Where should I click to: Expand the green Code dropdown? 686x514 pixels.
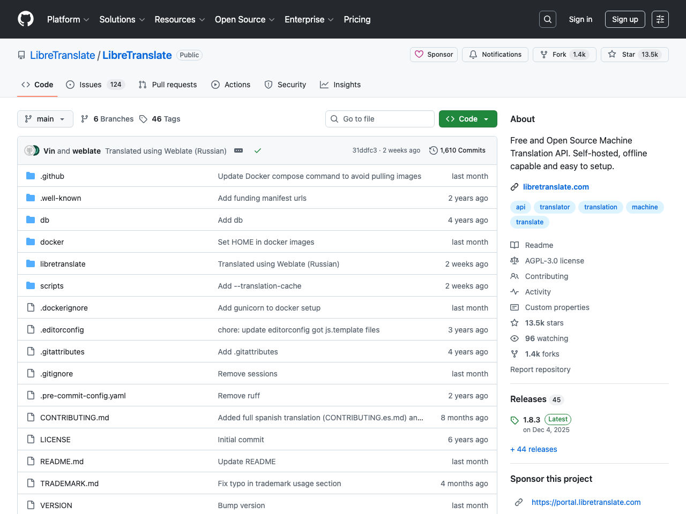click(x=468, y=119)
